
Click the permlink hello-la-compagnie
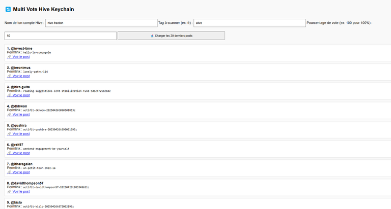[x=37, y=52]
